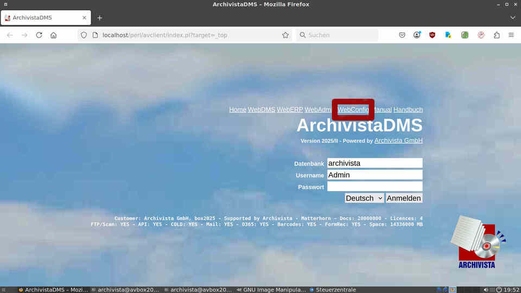Reload the page using the refresh icon
Screen dimensions: 521x293
[39, 35]
